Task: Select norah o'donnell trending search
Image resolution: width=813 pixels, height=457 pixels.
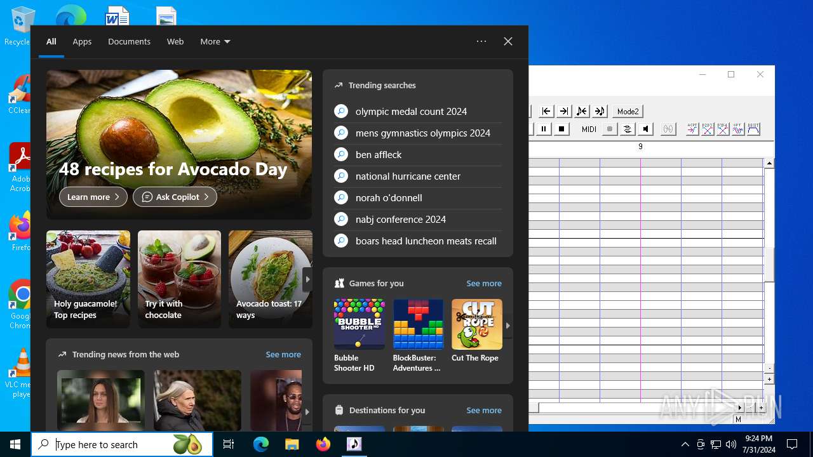Action: [x=418, y=197]
